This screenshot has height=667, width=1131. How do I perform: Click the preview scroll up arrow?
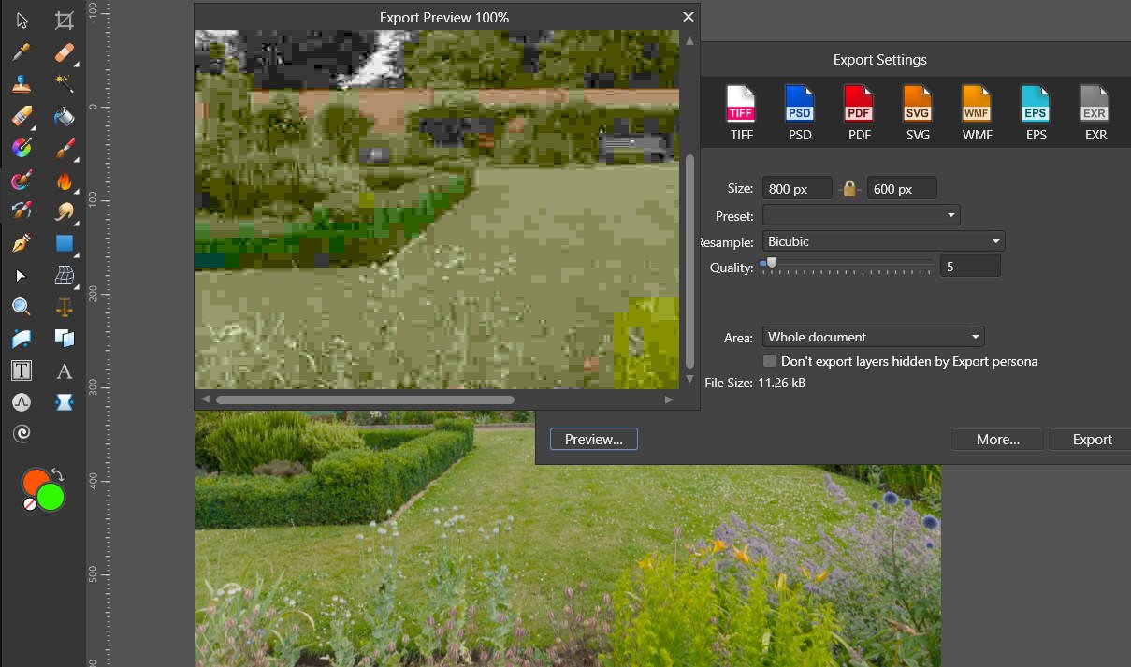click(x=690, y=40)
